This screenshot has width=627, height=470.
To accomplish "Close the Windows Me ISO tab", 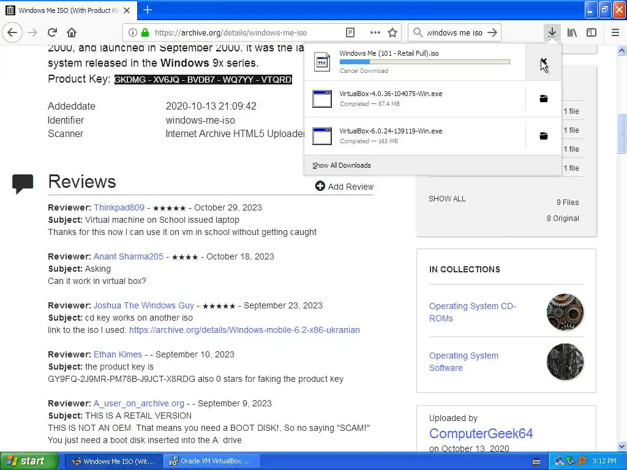I will click(127, 10).
